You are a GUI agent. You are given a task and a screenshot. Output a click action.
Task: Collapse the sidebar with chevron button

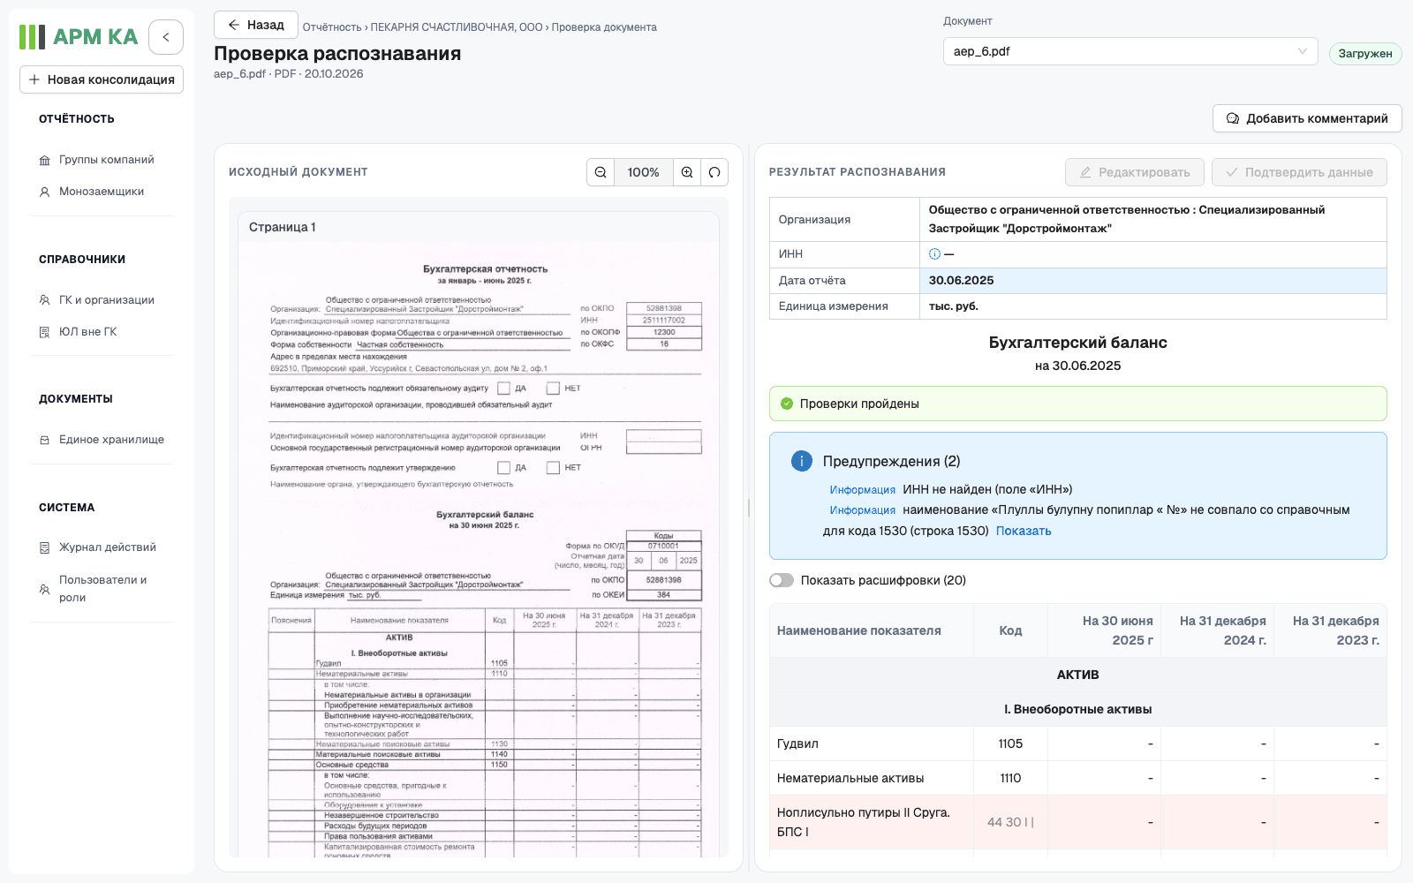[x=166, y=37]
